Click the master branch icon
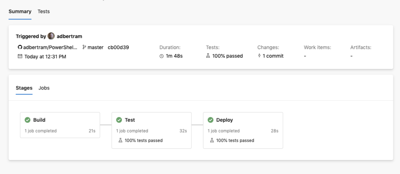The image size is (400, 174). (x=84, y=47)
